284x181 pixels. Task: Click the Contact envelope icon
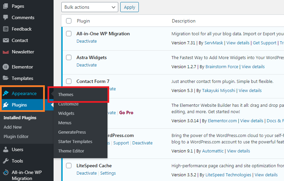pyautogui.click(x=6, y=40)
